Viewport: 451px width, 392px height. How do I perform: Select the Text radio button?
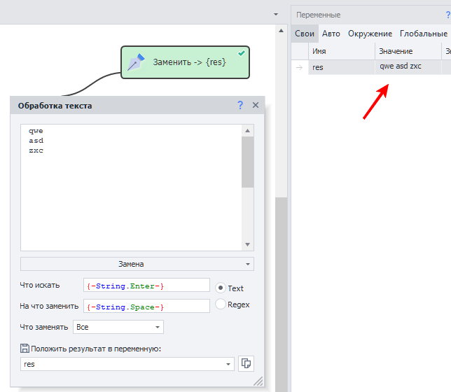click(x=220, y=288)
